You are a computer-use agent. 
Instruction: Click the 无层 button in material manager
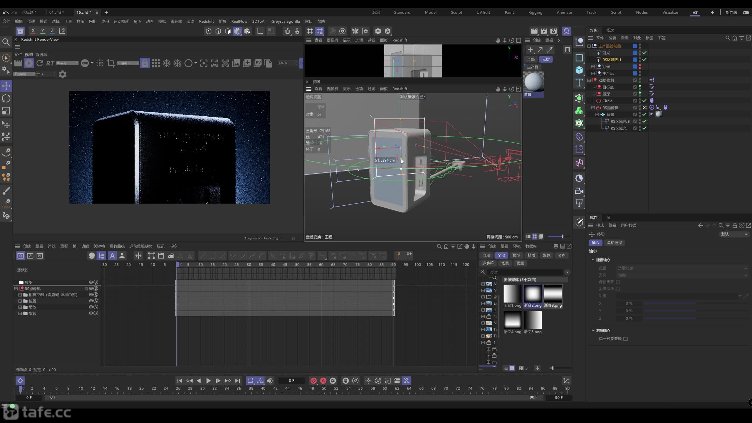click(546, 59)
